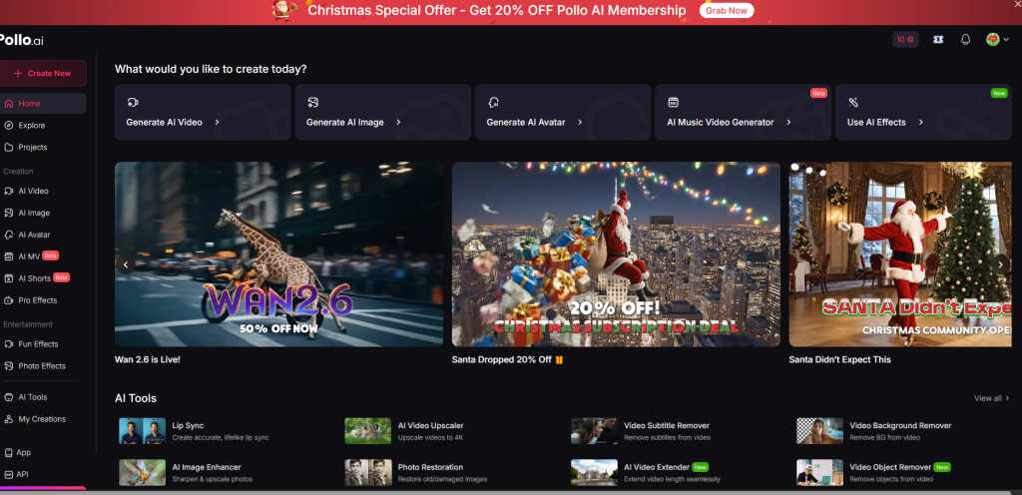Click the AI Avatar sidebar icon
This screenshot has height=495, width=1022.
pyautogui.click(x=8, y=235)
